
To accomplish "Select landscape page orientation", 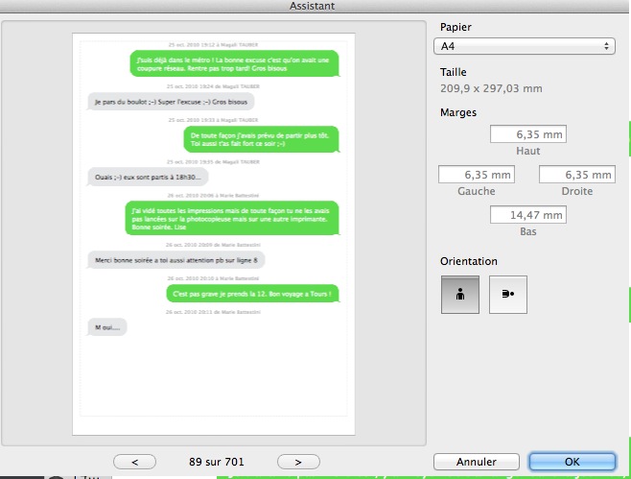I will point(507,295).
